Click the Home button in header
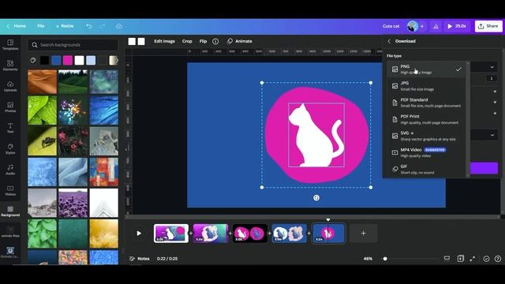The width and height of the screenshot is (505, 284). point(17,26)
